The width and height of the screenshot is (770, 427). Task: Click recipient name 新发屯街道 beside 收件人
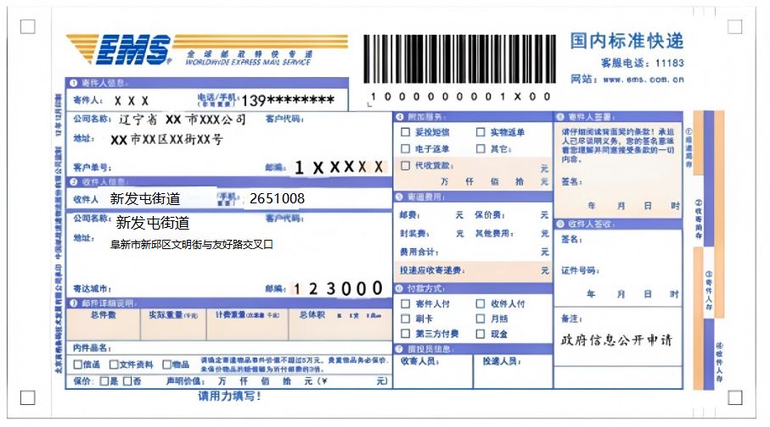(145, 198)
